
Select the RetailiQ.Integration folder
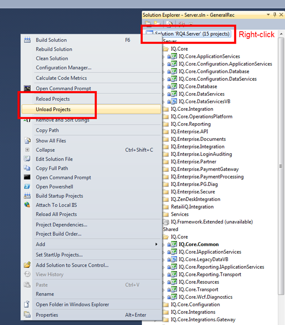192,207
